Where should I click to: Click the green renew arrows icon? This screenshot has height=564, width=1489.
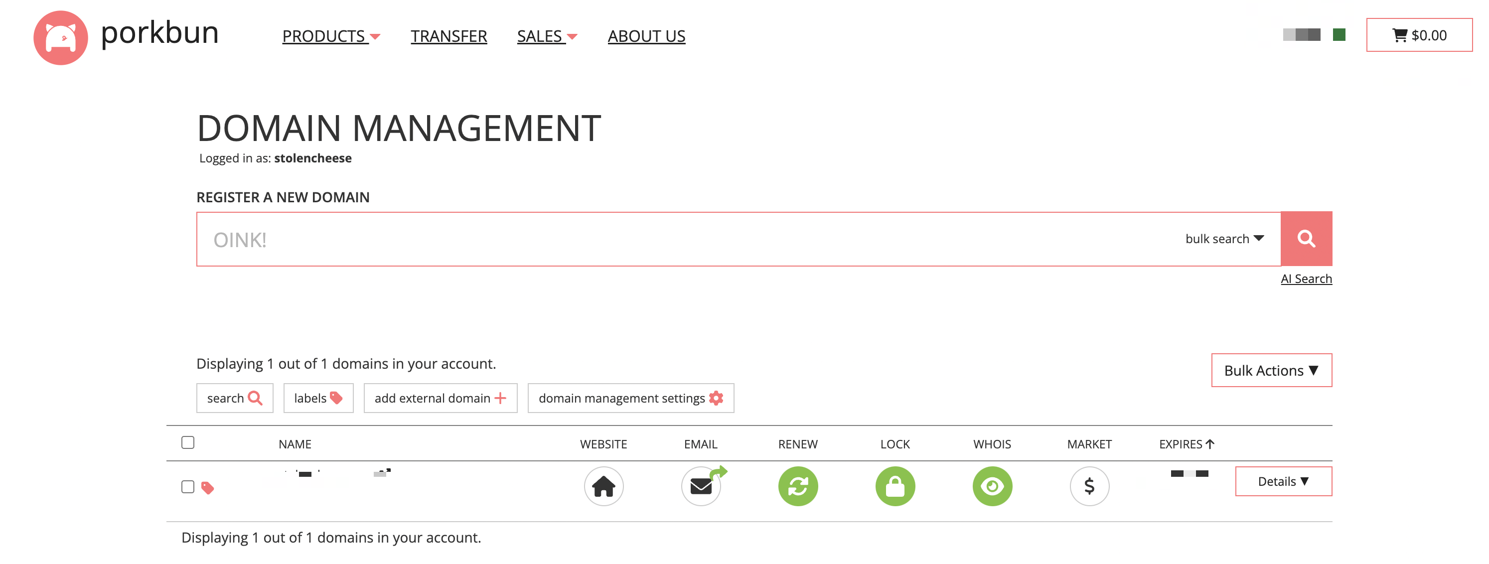798,486
